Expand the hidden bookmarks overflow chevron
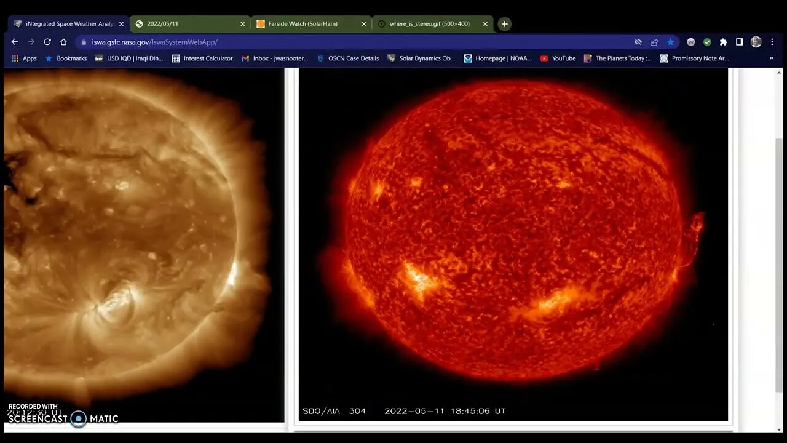 coord(771,58)
